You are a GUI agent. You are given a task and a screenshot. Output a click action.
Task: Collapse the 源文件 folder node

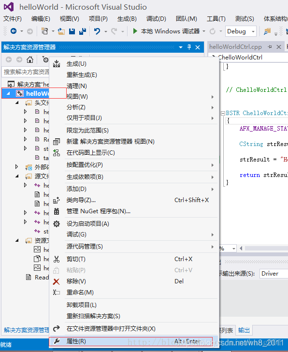click(17, 176)
